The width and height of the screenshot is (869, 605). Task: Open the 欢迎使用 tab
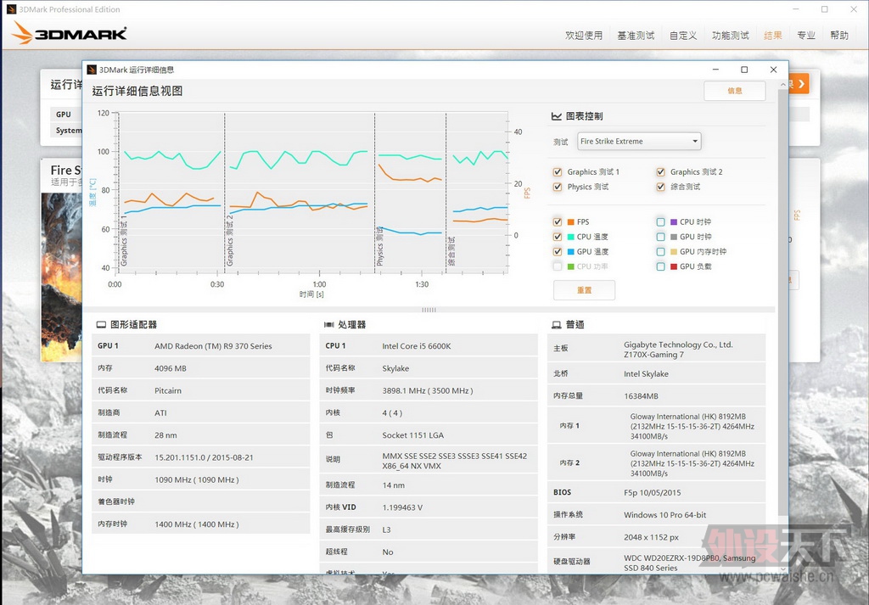[584, 36]
